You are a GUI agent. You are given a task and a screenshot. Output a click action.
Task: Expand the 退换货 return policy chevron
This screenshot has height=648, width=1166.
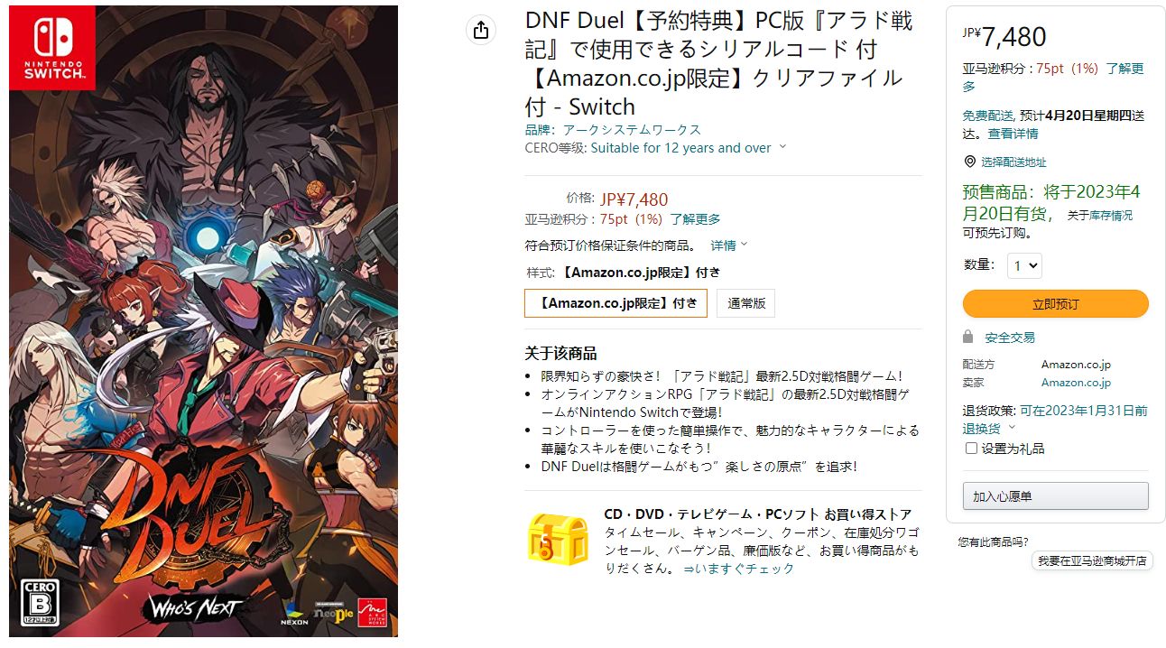[x=1011, y=429]
